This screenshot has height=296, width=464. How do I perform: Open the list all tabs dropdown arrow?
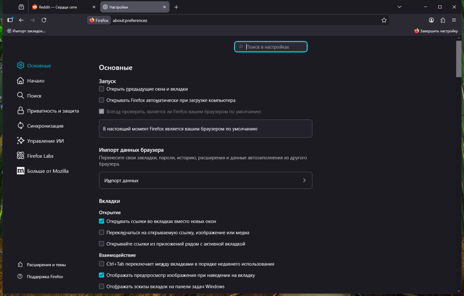pyautogui.click(x=399, y=7)
